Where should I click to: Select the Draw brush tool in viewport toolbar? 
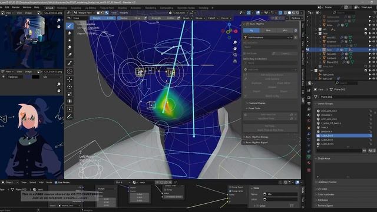[x=70, y=26]
